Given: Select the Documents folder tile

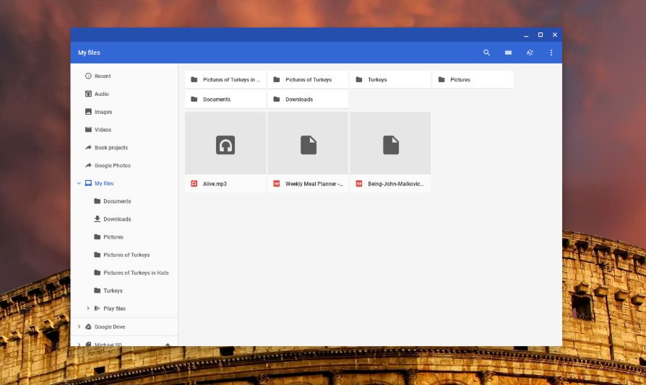Looking at the screenshot, I should [225, 99].
